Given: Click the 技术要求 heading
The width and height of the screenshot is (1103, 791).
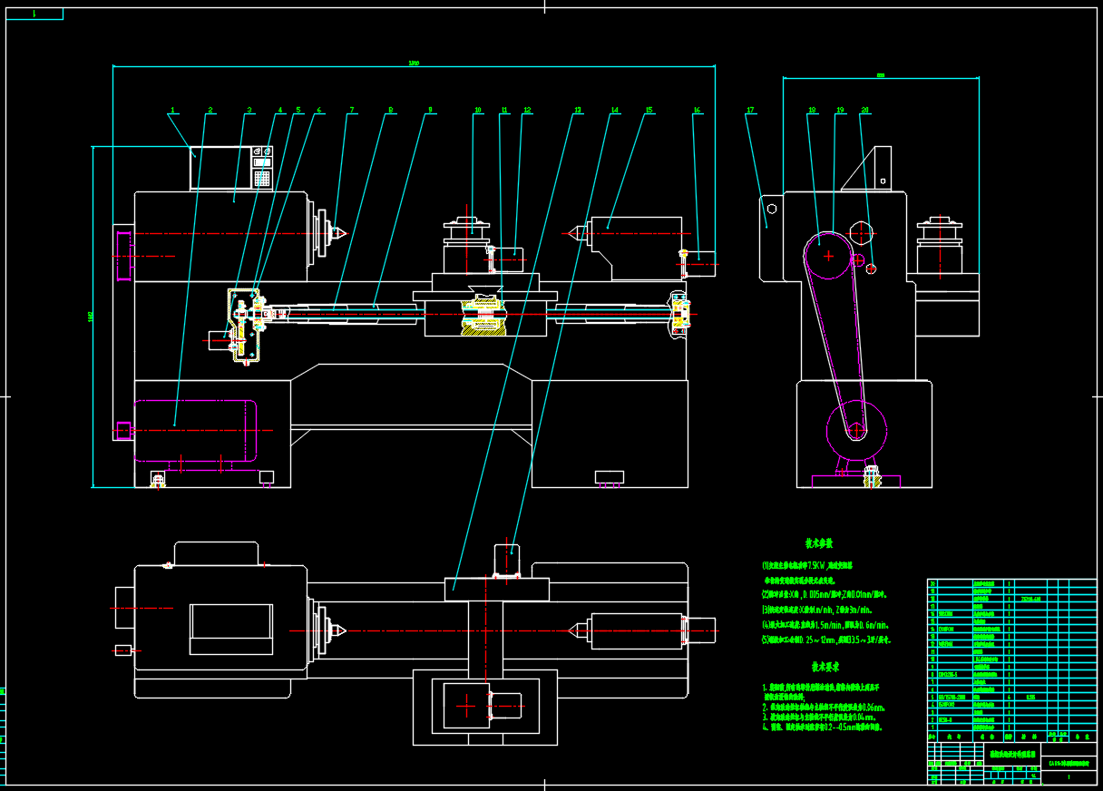Looking at the screenshot, I should [827, 665].
